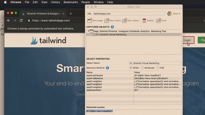Edit the Object Spy URL field
Image resolution: width=205 pixels, height=115 pixels.
pos(129,13)
